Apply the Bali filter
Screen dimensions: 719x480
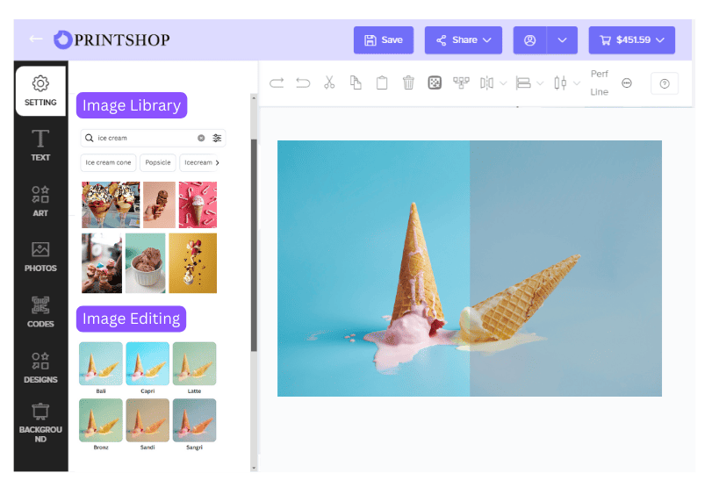[101, 363]
